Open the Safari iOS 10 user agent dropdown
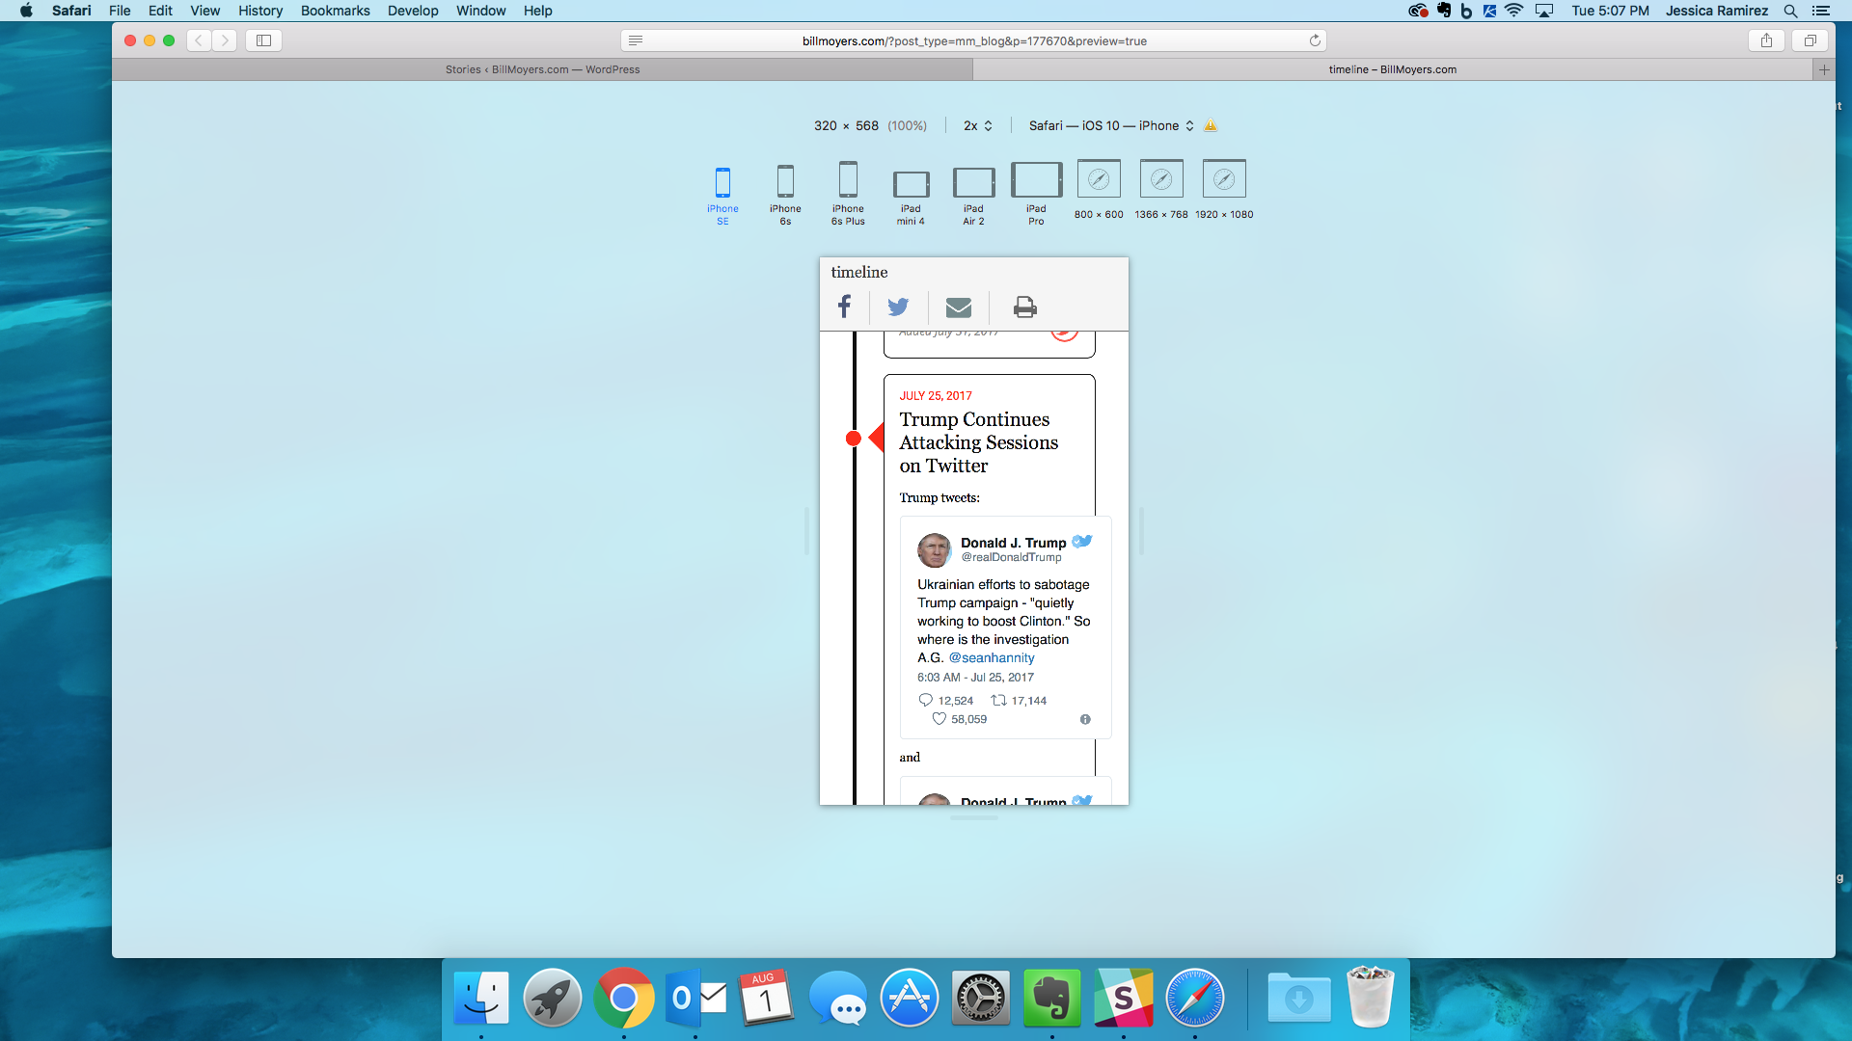 (x=1111, y=125)
